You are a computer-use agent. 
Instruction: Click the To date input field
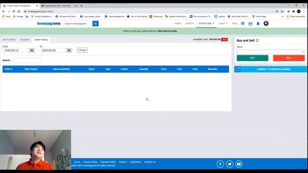[53, 50]
